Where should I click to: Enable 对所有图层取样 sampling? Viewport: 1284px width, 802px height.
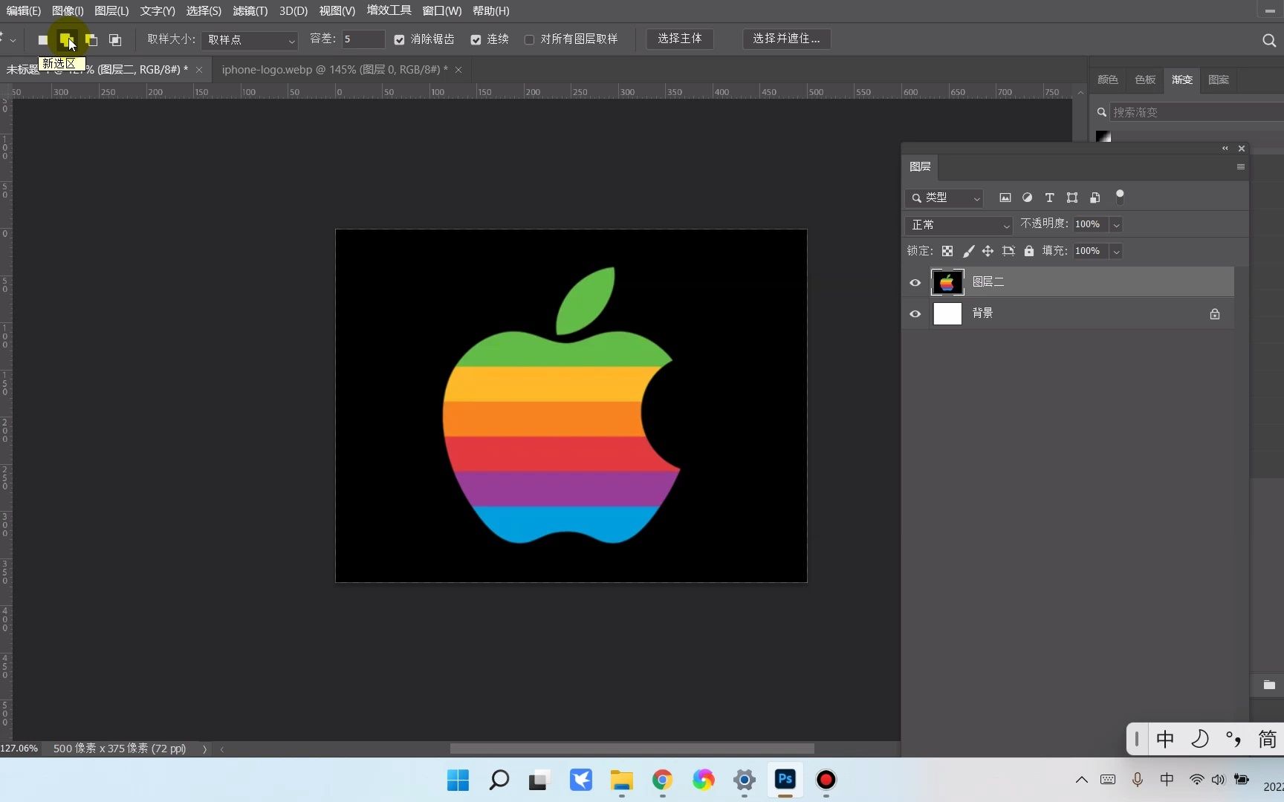click(529, 39)
